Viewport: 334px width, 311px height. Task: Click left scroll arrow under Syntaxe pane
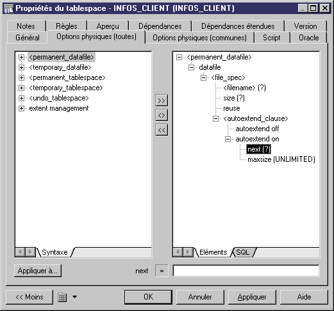point(21,252)
